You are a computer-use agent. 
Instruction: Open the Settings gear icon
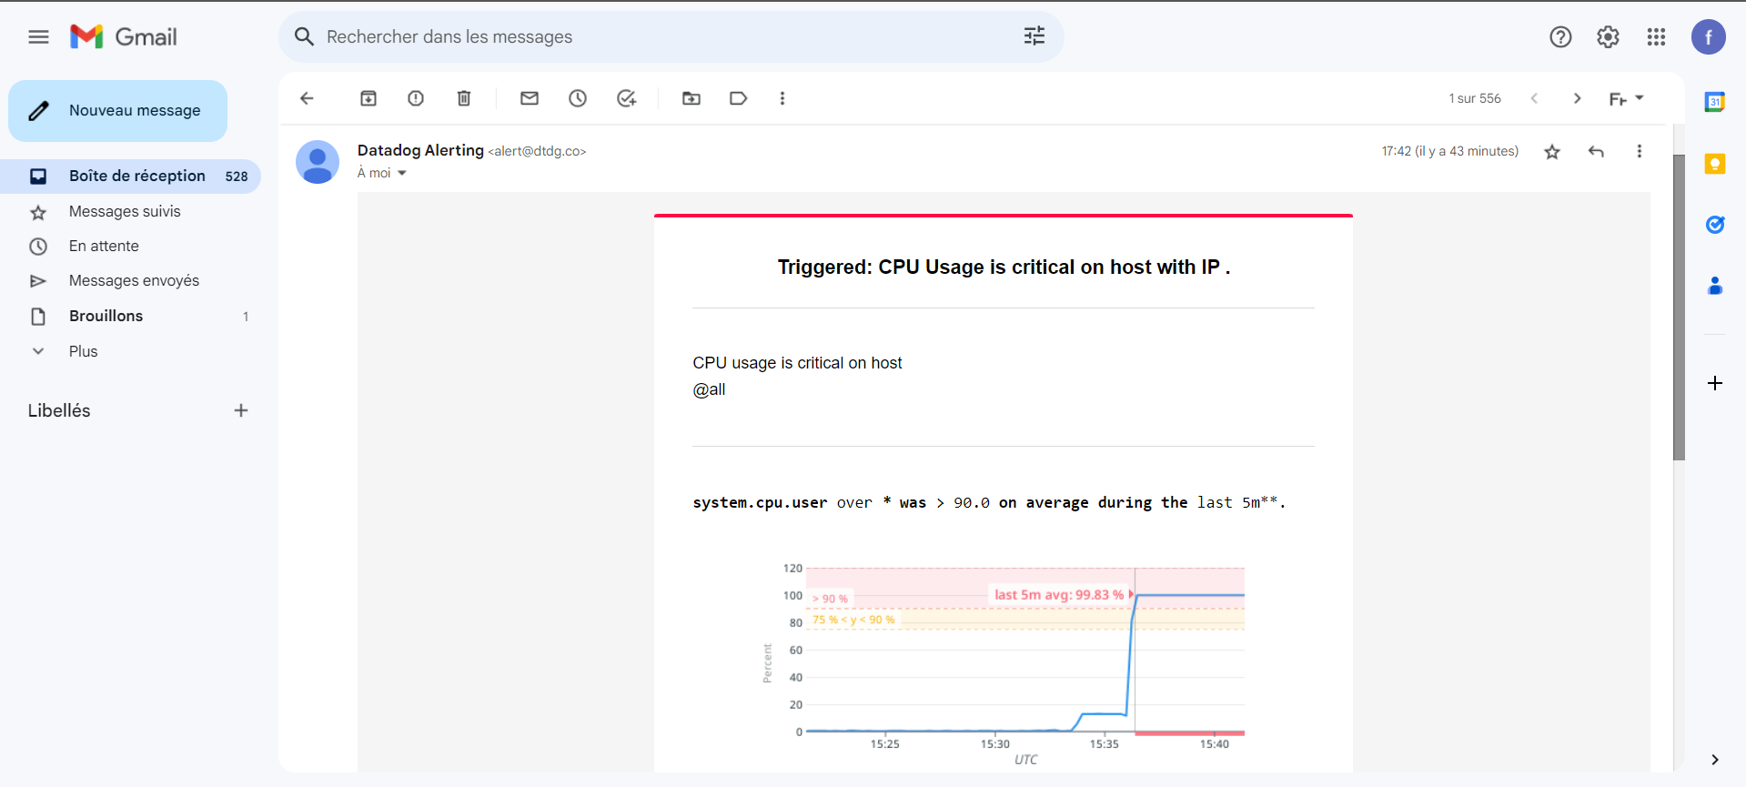click(1608, 37)
